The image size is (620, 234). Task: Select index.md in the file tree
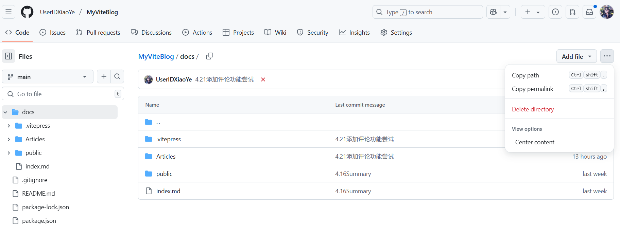click(x=37, y=166)
